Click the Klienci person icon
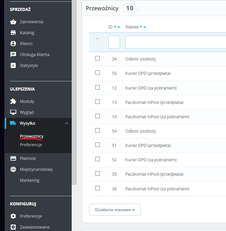Screen dimensions: 226x231 [13, 44]
